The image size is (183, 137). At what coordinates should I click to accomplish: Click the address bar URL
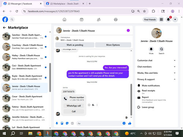coord(54,11)
